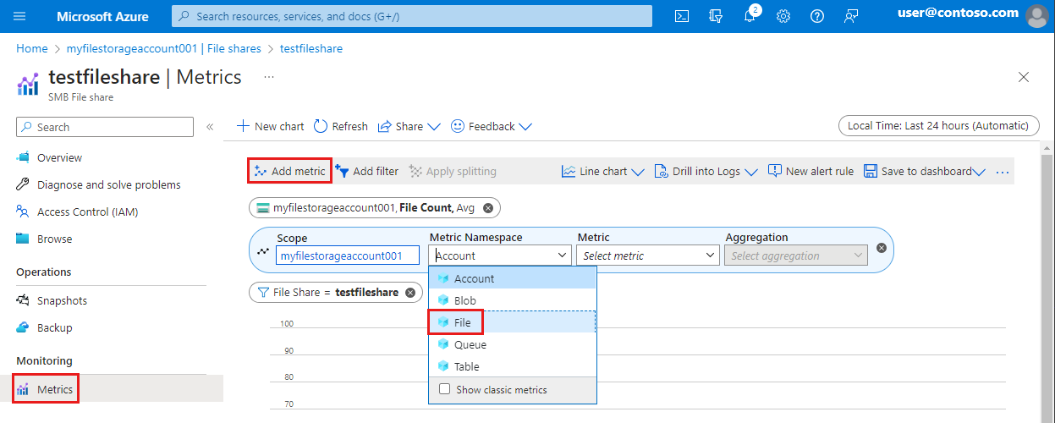Open Cloud Shell from top bar
Viewport: 1055px width, 423px height.
tap(682, 16)
